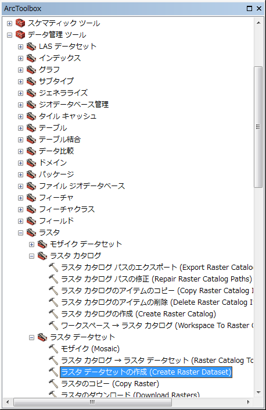Image resolution: width=266 pixels, height=410 pixels.
Task: Click the パッケージ toolset icon
Action: click(x=31, y=174)
